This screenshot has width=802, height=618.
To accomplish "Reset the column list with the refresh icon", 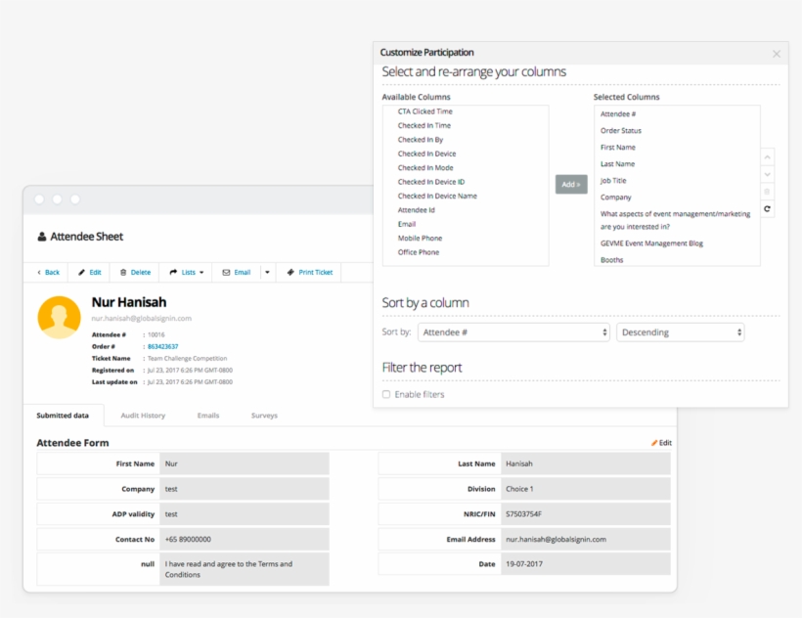I will point(768,209).
